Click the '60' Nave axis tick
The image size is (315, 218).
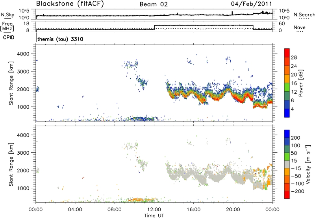coord(282,24)
